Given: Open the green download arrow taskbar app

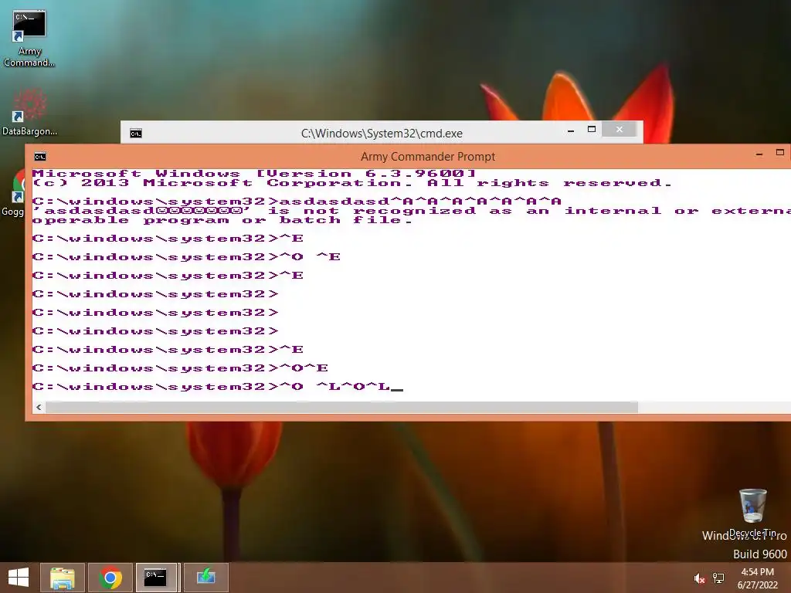Looking at the screenshot, I should click(x=205, y=578).
